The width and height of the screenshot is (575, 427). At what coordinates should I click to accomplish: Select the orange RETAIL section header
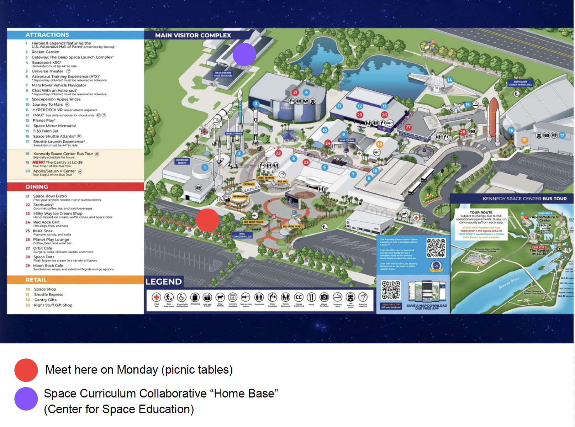tap(75, 280)
